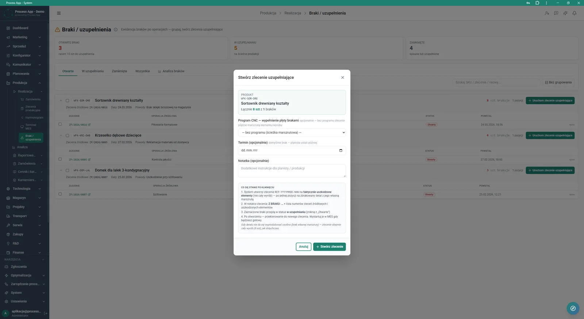The image size is (584, 319).
Task: Click Uruchom zlecenie uzupełniające for Sortownik
Action: click(x=550, y=100)
